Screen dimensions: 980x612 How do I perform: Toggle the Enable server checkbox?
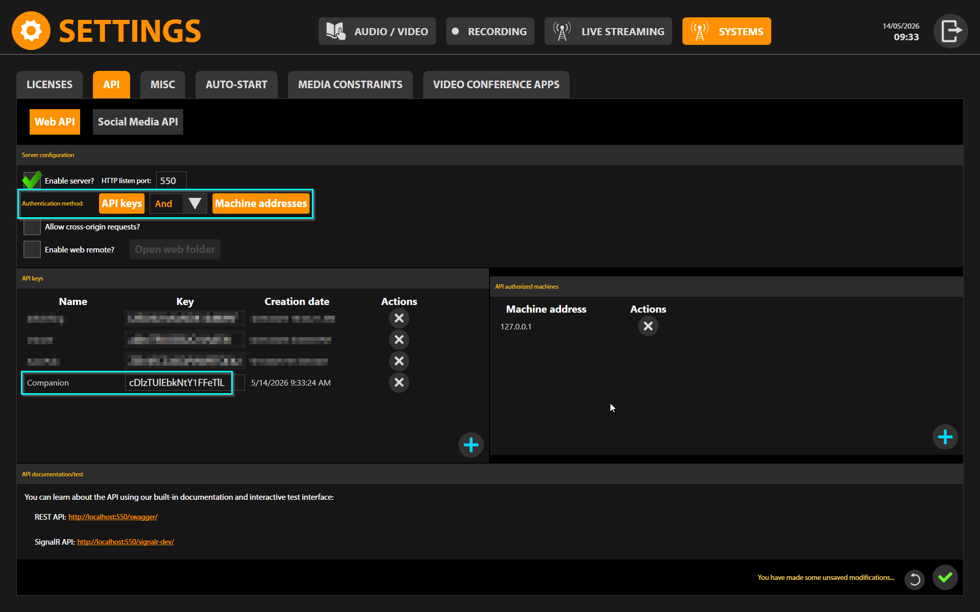tap(32, 181)
